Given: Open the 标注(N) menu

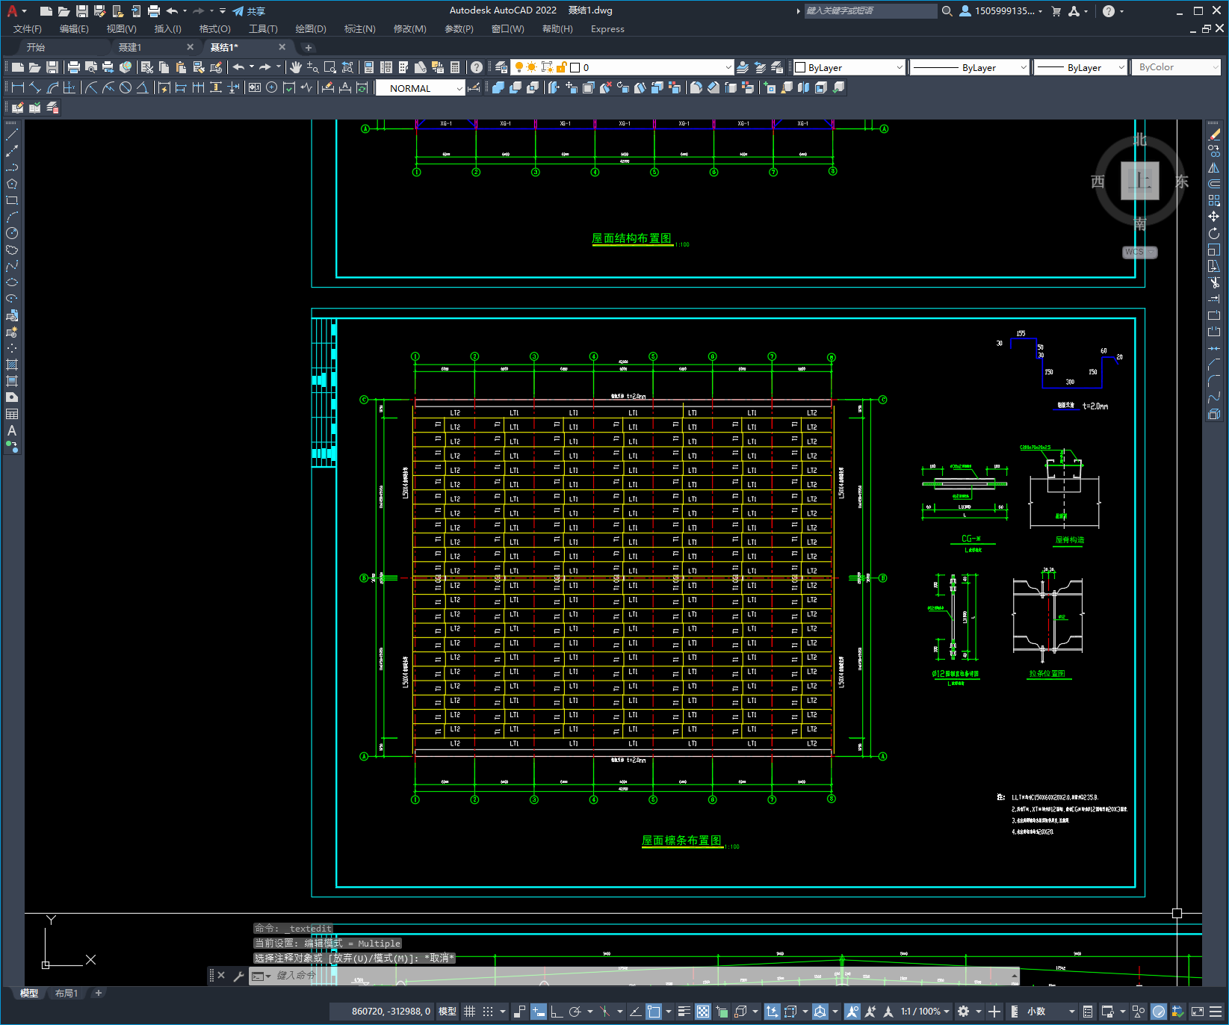Looking at the screenshot, I should tap(359, 29).
